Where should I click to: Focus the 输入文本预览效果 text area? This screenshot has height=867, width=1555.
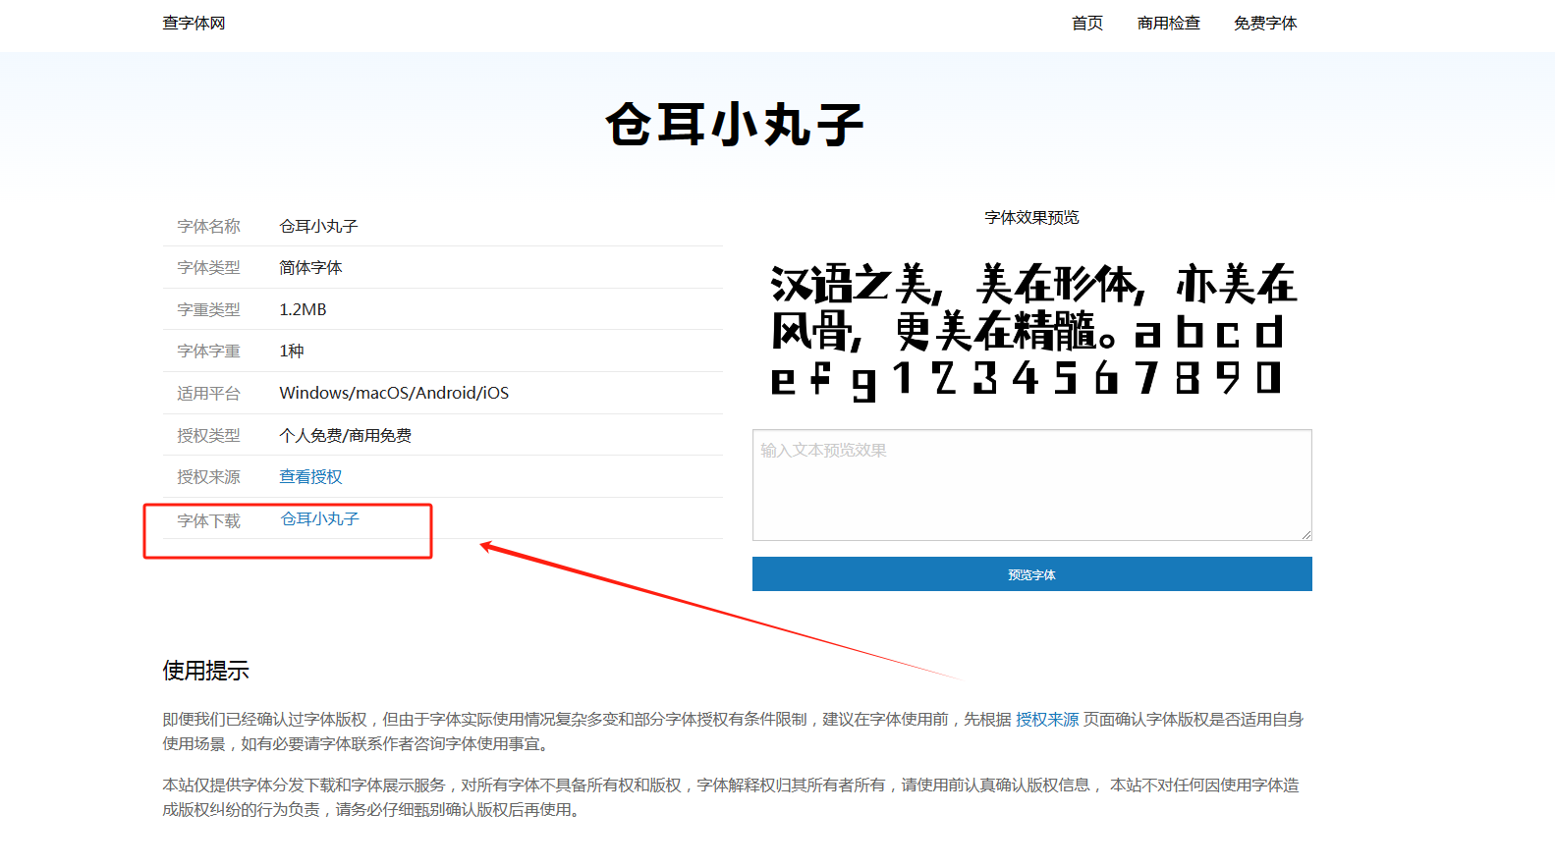(x=1032, y=485)
